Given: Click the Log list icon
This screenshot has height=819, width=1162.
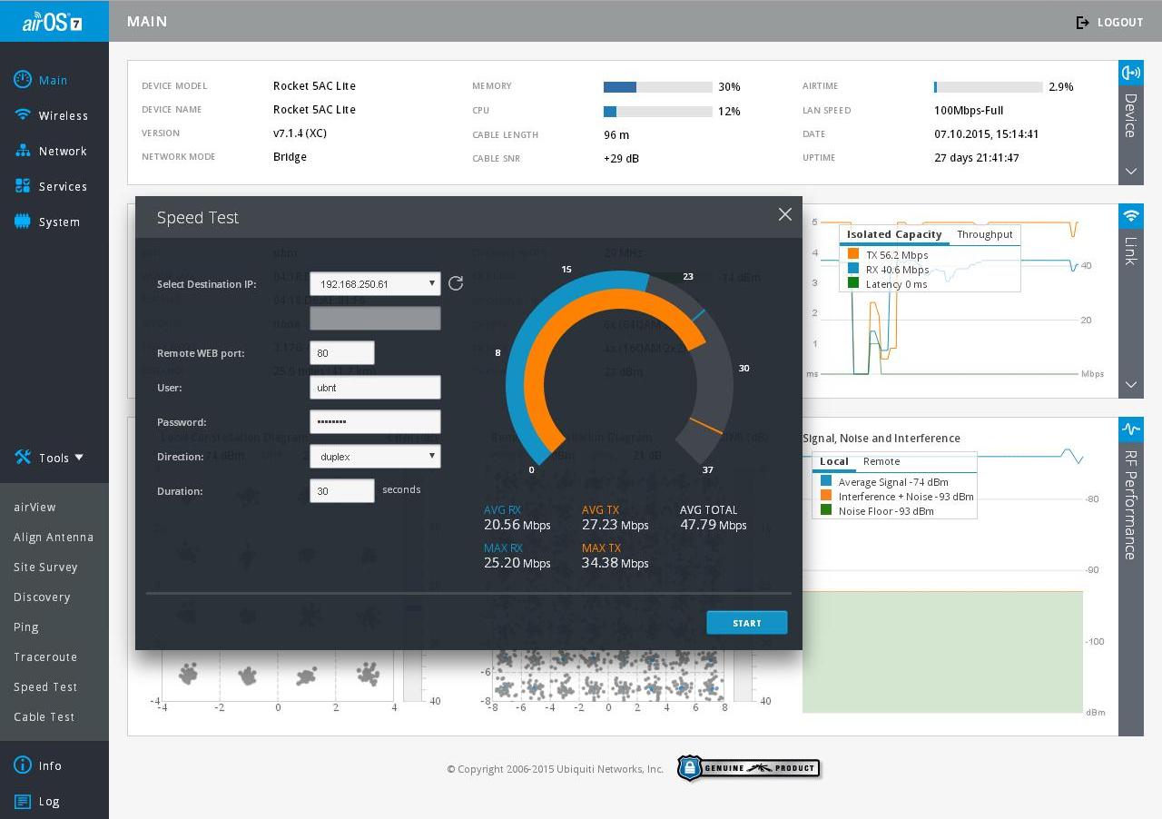Looking at the screenshot, I should [x=23, y=801].
